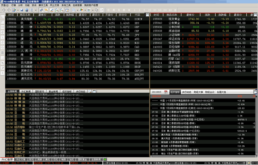258x165 pixels.
Task: Click the window icon right of news search icon
Action: [x=94, y=91]
